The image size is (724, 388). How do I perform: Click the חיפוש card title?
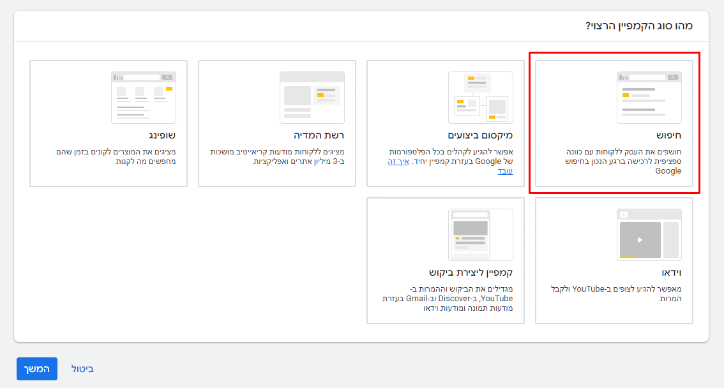tap(668, 135)
